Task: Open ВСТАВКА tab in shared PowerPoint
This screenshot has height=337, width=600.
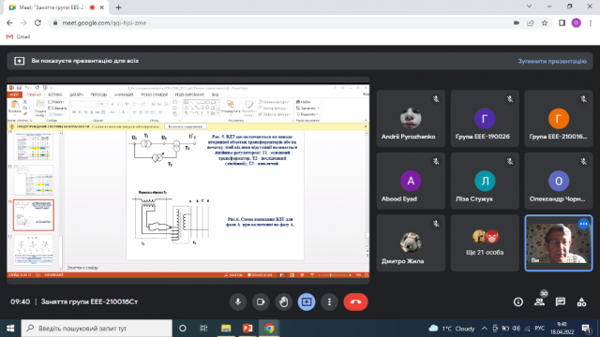Action: (55, 95)
